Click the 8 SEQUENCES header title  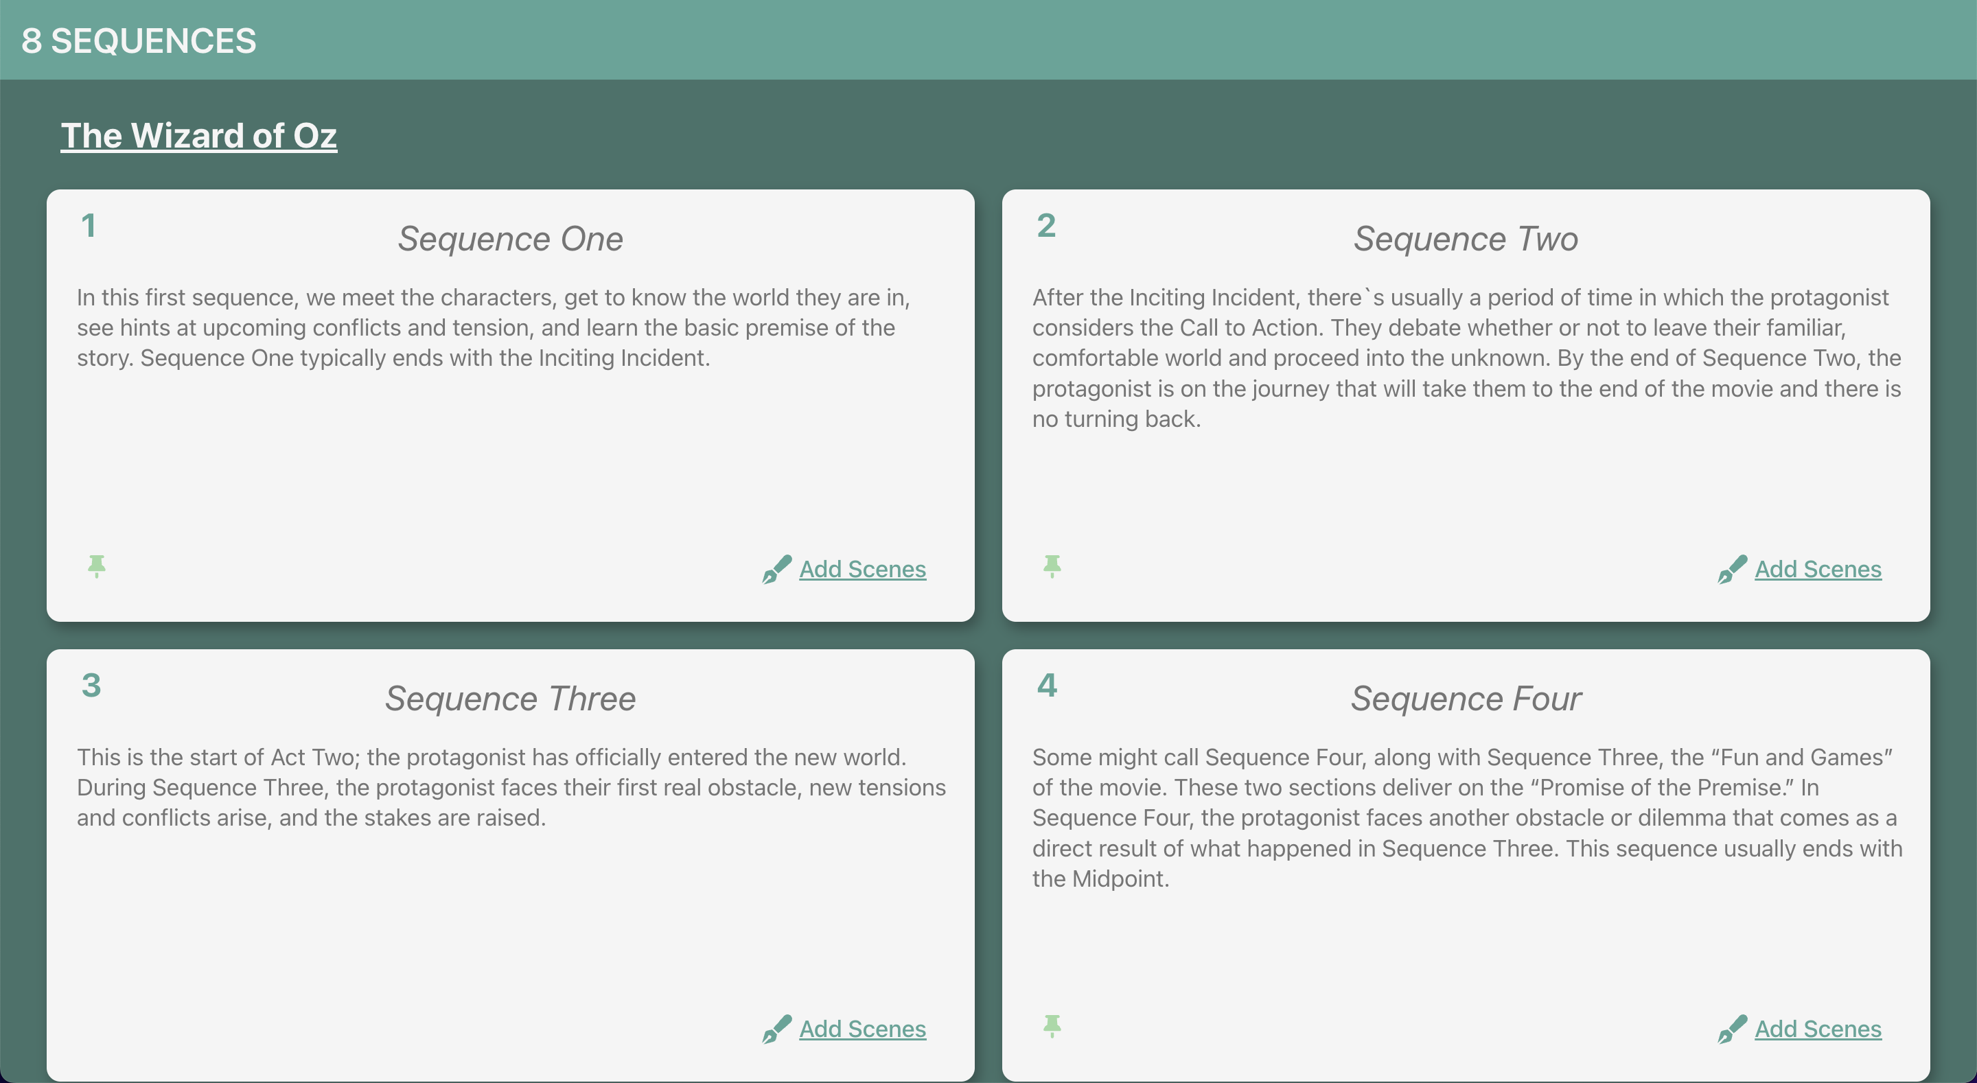pos(139,40)
